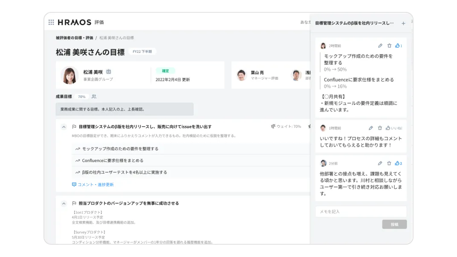Delete the 2分前 comment using the trash icon
Screen dimensions: 457x257
(388, 163)
